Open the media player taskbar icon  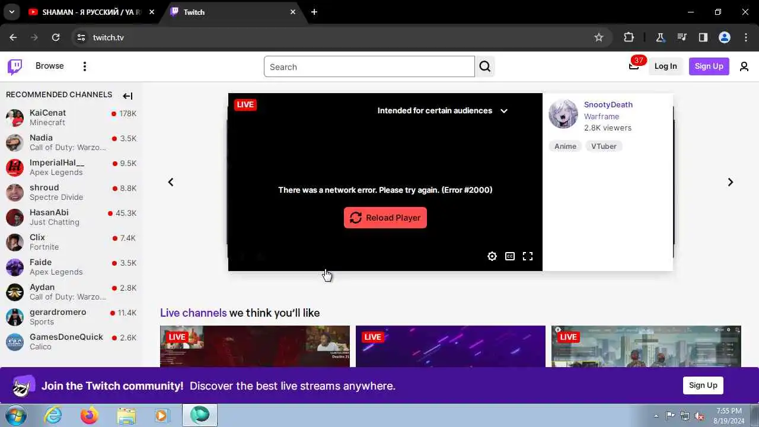[162, 415]
